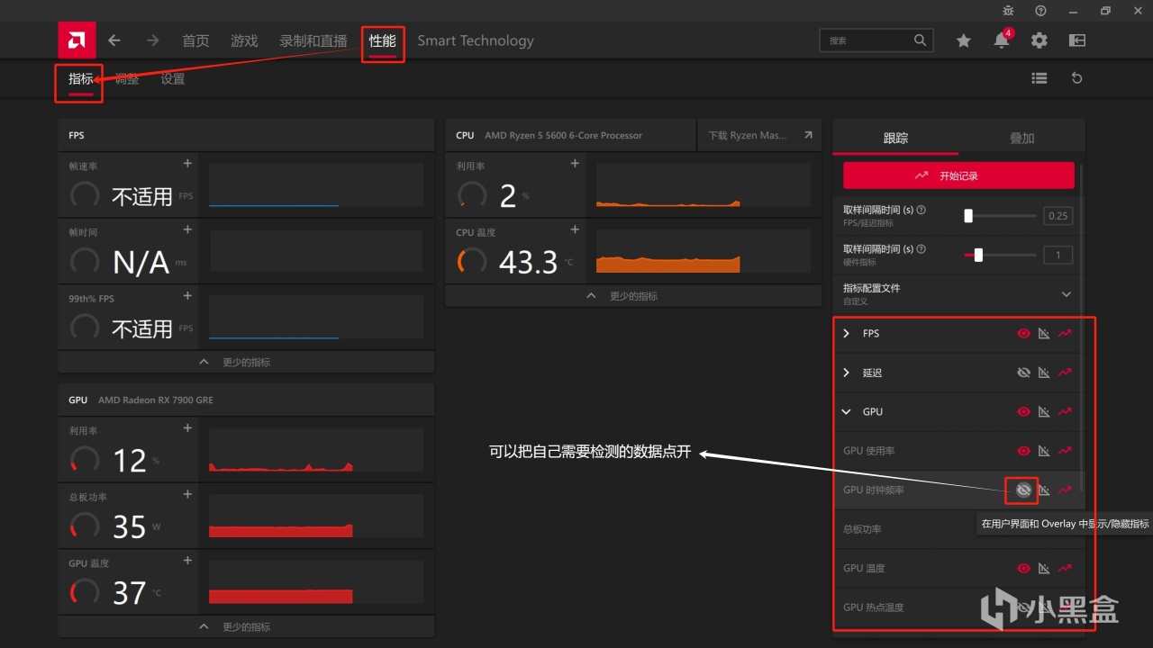Switch metrics layout using the list view icon
This screenshot has width=1153, height=648.
click(1040, 78)
